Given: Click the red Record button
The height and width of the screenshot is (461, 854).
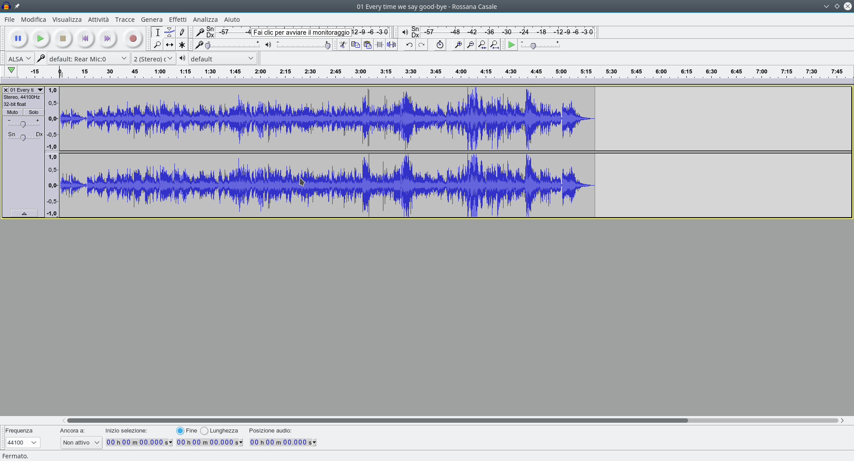Looking at the screenshot, I should click(133, 39).
